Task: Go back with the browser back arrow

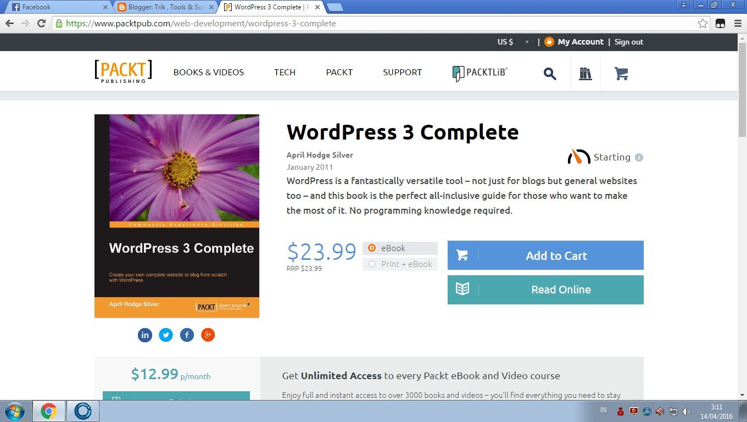Action: click(9, 23)
